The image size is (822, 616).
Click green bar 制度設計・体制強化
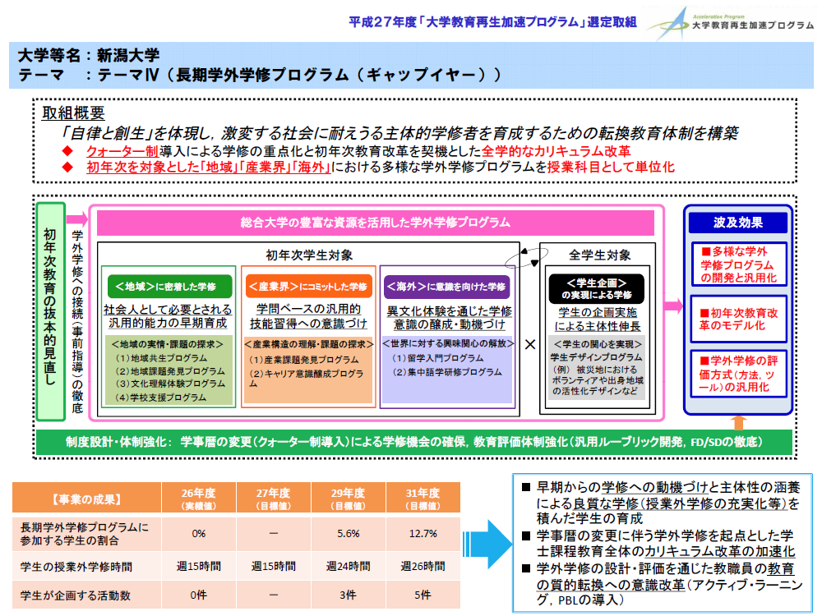[413, 442]
